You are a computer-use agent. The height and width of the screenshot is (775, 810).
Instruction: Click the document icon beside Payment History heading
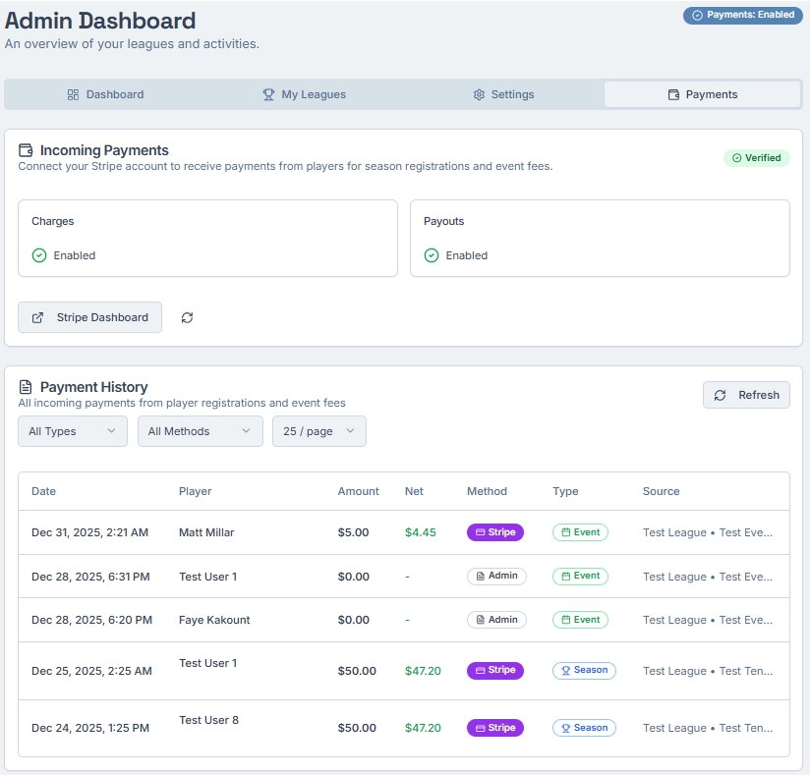[25, 387]
